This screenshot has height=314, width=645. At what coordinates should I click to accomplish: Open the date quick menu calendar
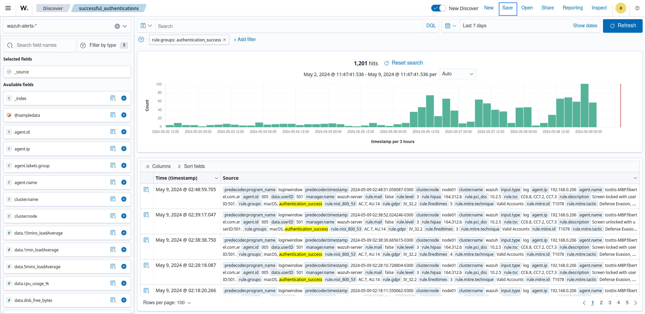(x=450, y=26)
